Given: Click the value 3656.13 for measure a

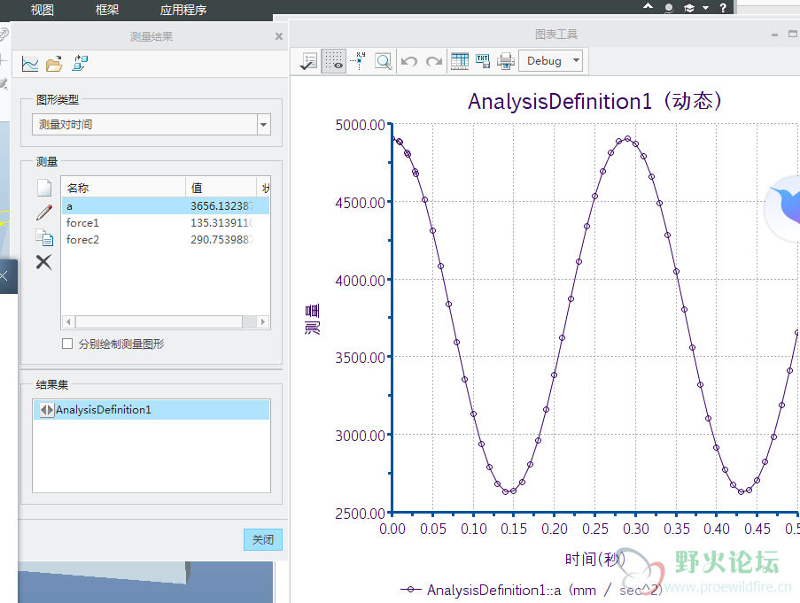Looking at the screenshot, I should [x=222, y=206].
